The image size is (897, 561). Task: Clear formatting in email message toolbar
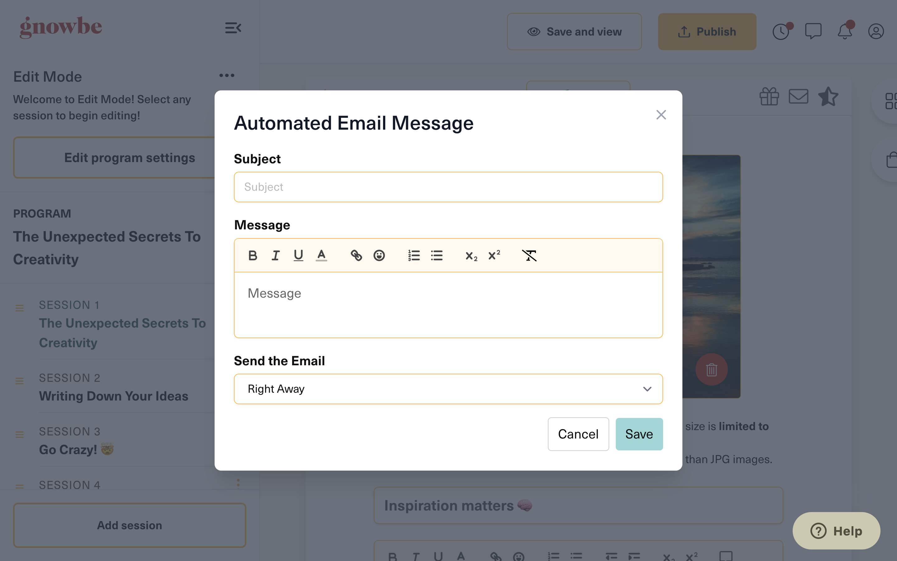coord(529,256)
